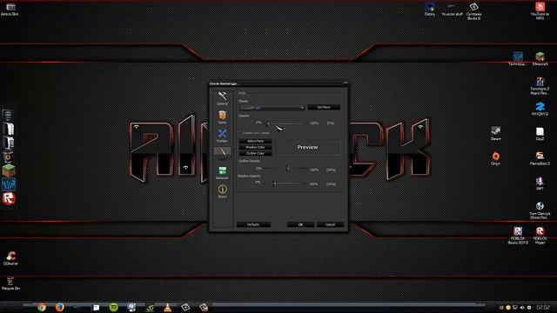Screen dimensions: 557x313
Task: Open Firefox from the taskbar
Action: pos(60,307)
